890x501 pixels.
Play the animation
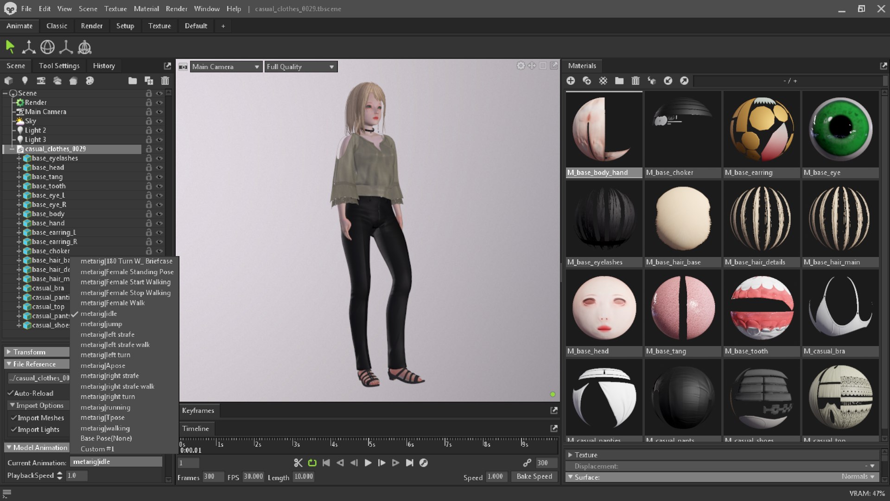(368, 463)
